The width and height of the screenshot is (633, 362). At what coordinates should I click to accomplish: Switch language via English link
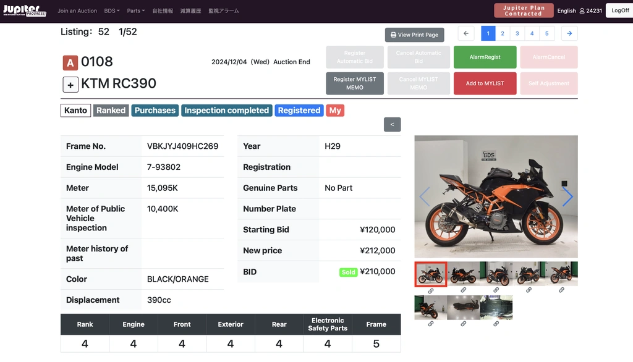[x=566, y=11]
